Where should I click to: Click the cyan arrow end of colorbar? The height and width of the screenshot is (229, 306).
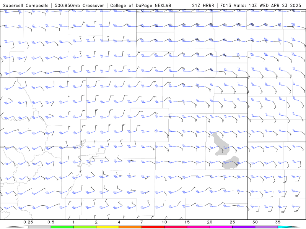pyautogui.click(x=289, y=227)
